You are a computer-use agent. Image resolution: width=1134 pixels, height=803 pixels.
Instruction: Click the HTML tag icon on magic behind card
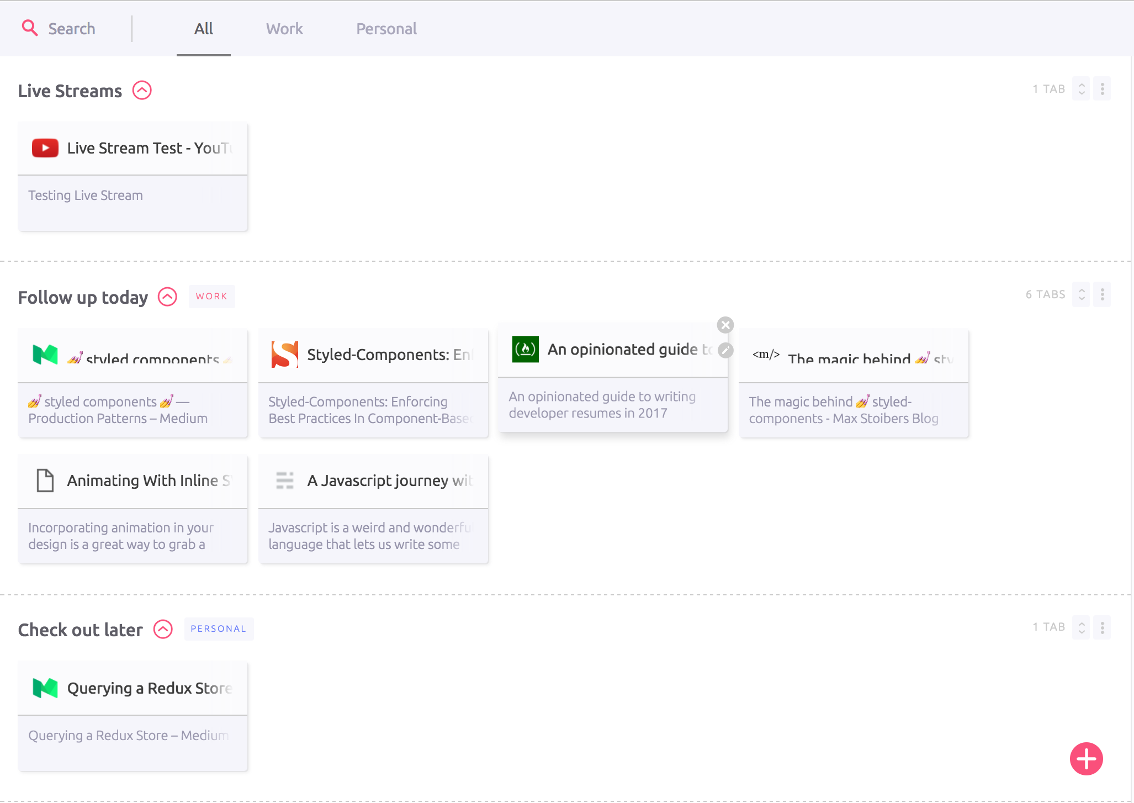coord(766,353)
